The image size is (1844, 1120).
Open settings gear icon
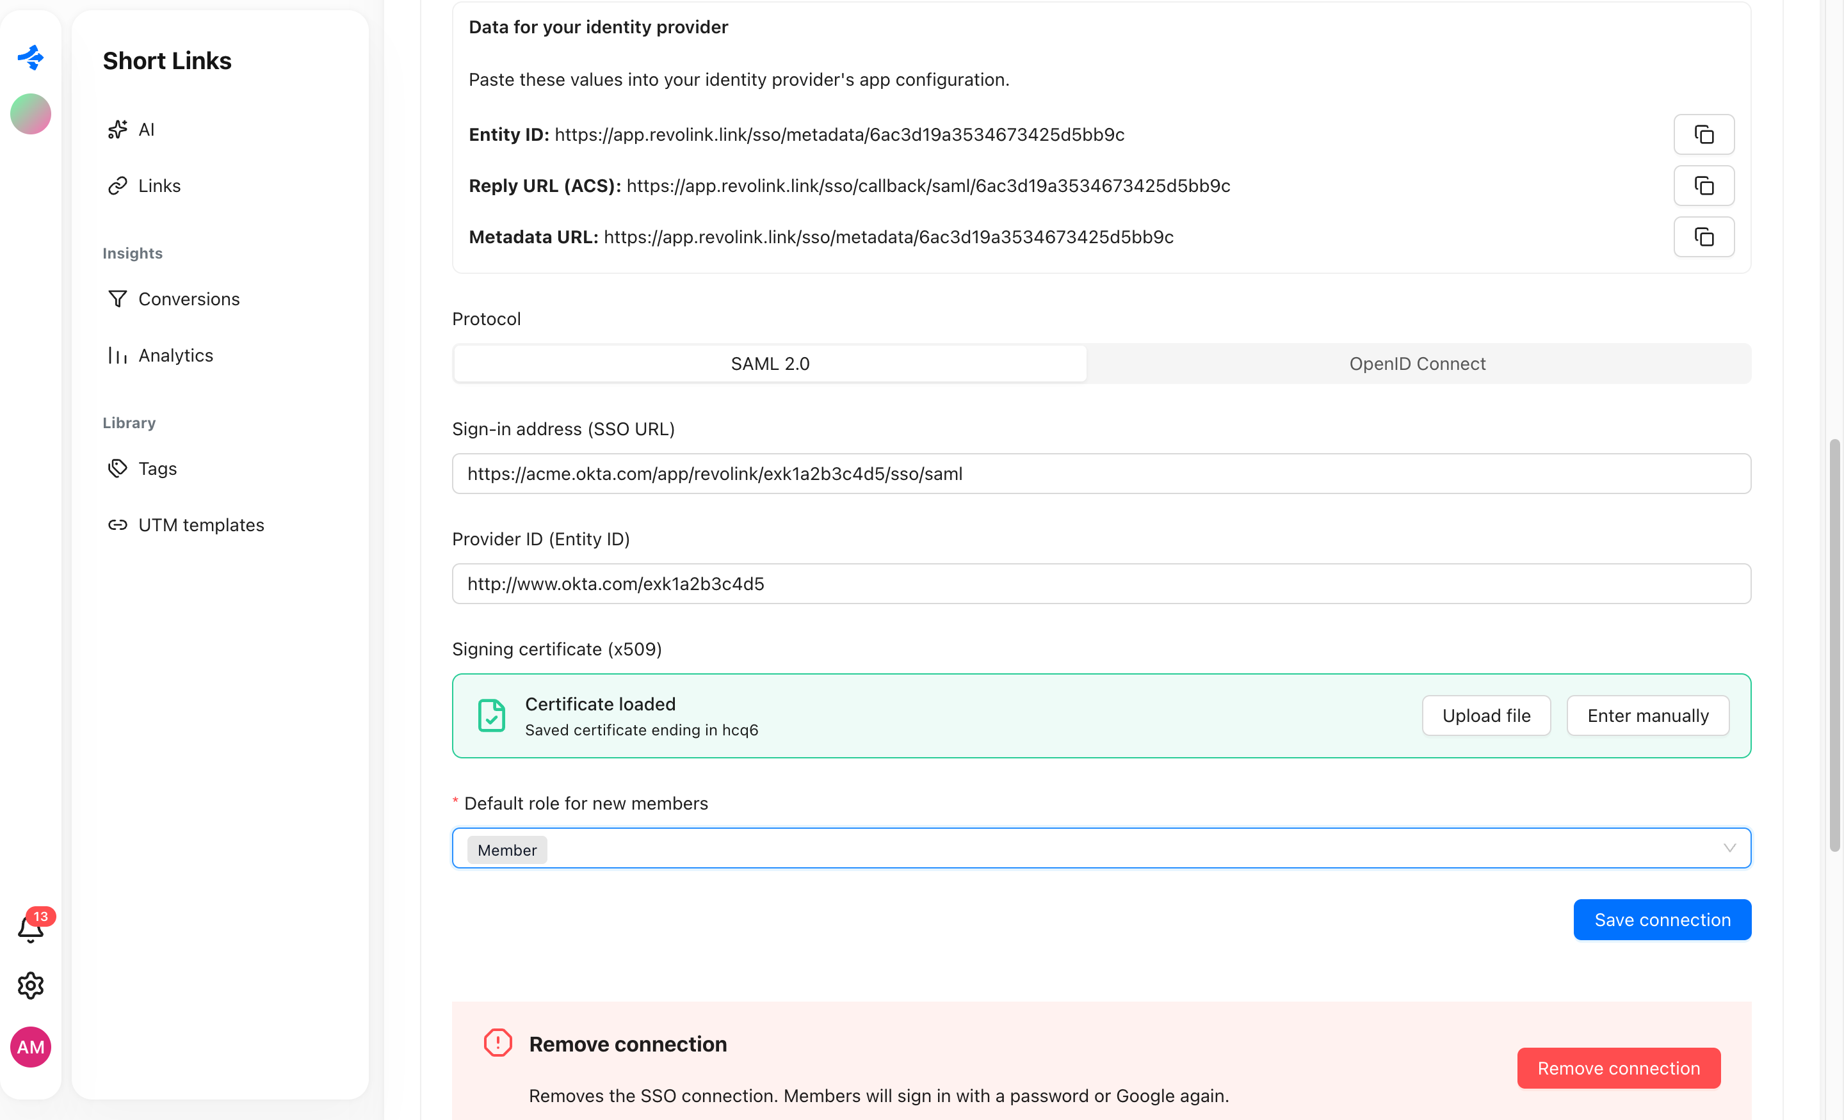pyautogui.click(x=31, y=986)
